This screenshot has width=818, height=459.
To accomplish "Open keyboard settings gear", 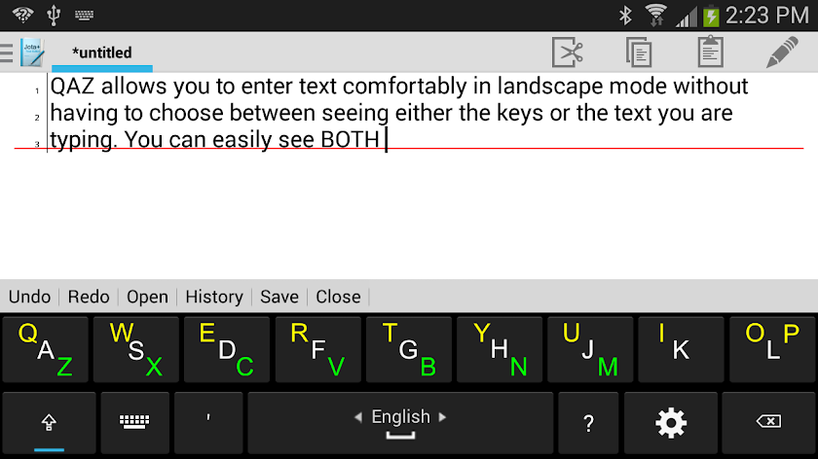I will click(671, 422).
